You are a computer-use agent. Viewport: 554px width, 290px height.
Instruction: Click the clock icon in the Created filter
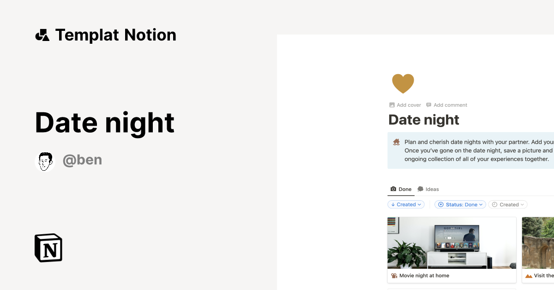494,204
